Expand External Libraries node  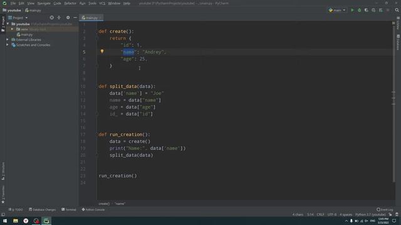click(x=8, y=39)
